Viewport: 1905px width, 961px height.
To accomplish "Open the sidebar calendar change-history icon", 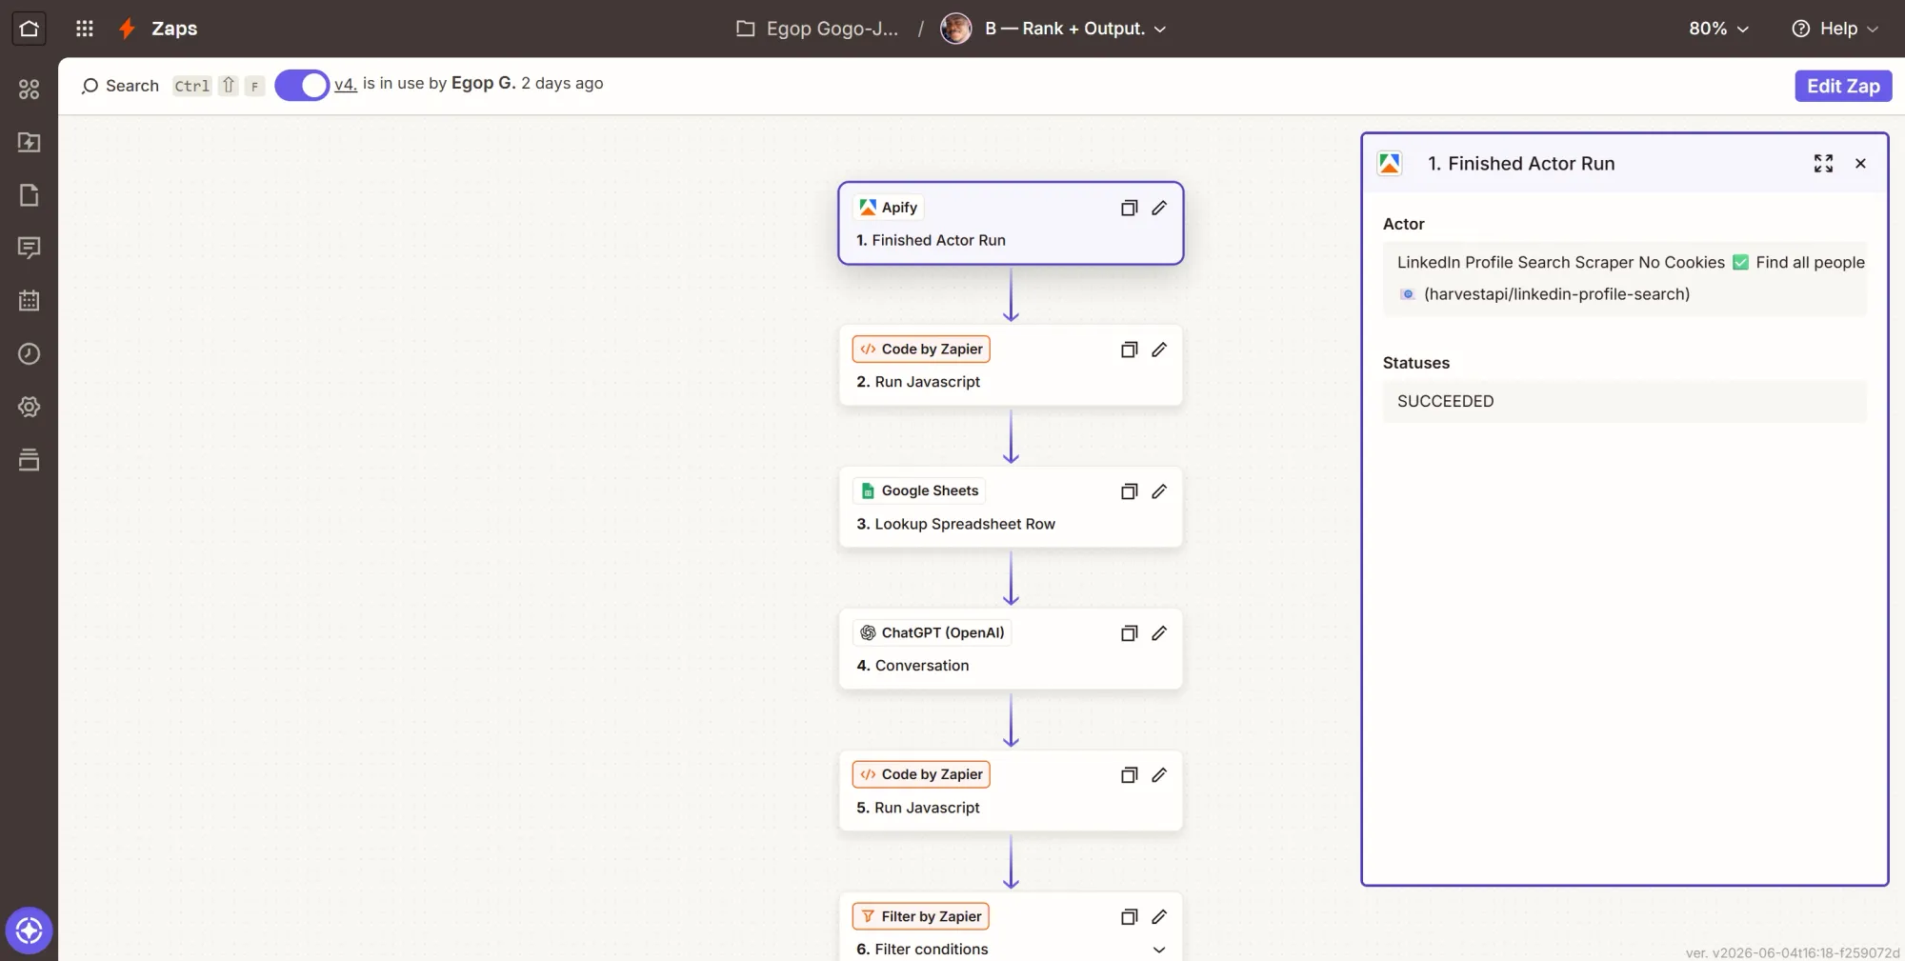I will [x=30, y=301].
